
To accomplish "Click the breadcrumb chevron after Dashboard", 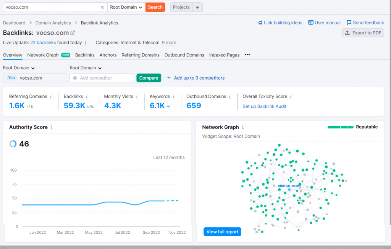I will click(x=31, y=22).
